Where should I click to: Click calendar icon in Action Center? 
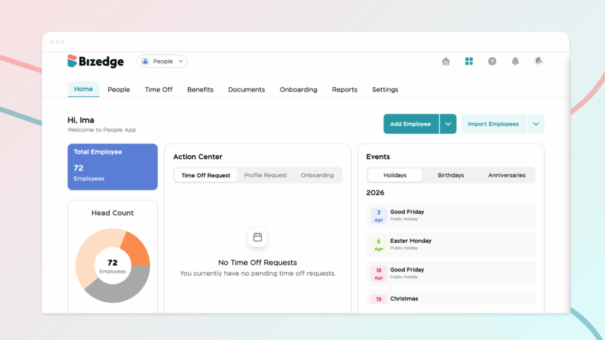point(258,237)
